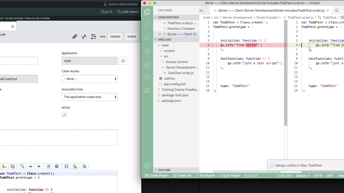Open script debugger bug icon
344x193 pixels.
[x=84, y=166]
